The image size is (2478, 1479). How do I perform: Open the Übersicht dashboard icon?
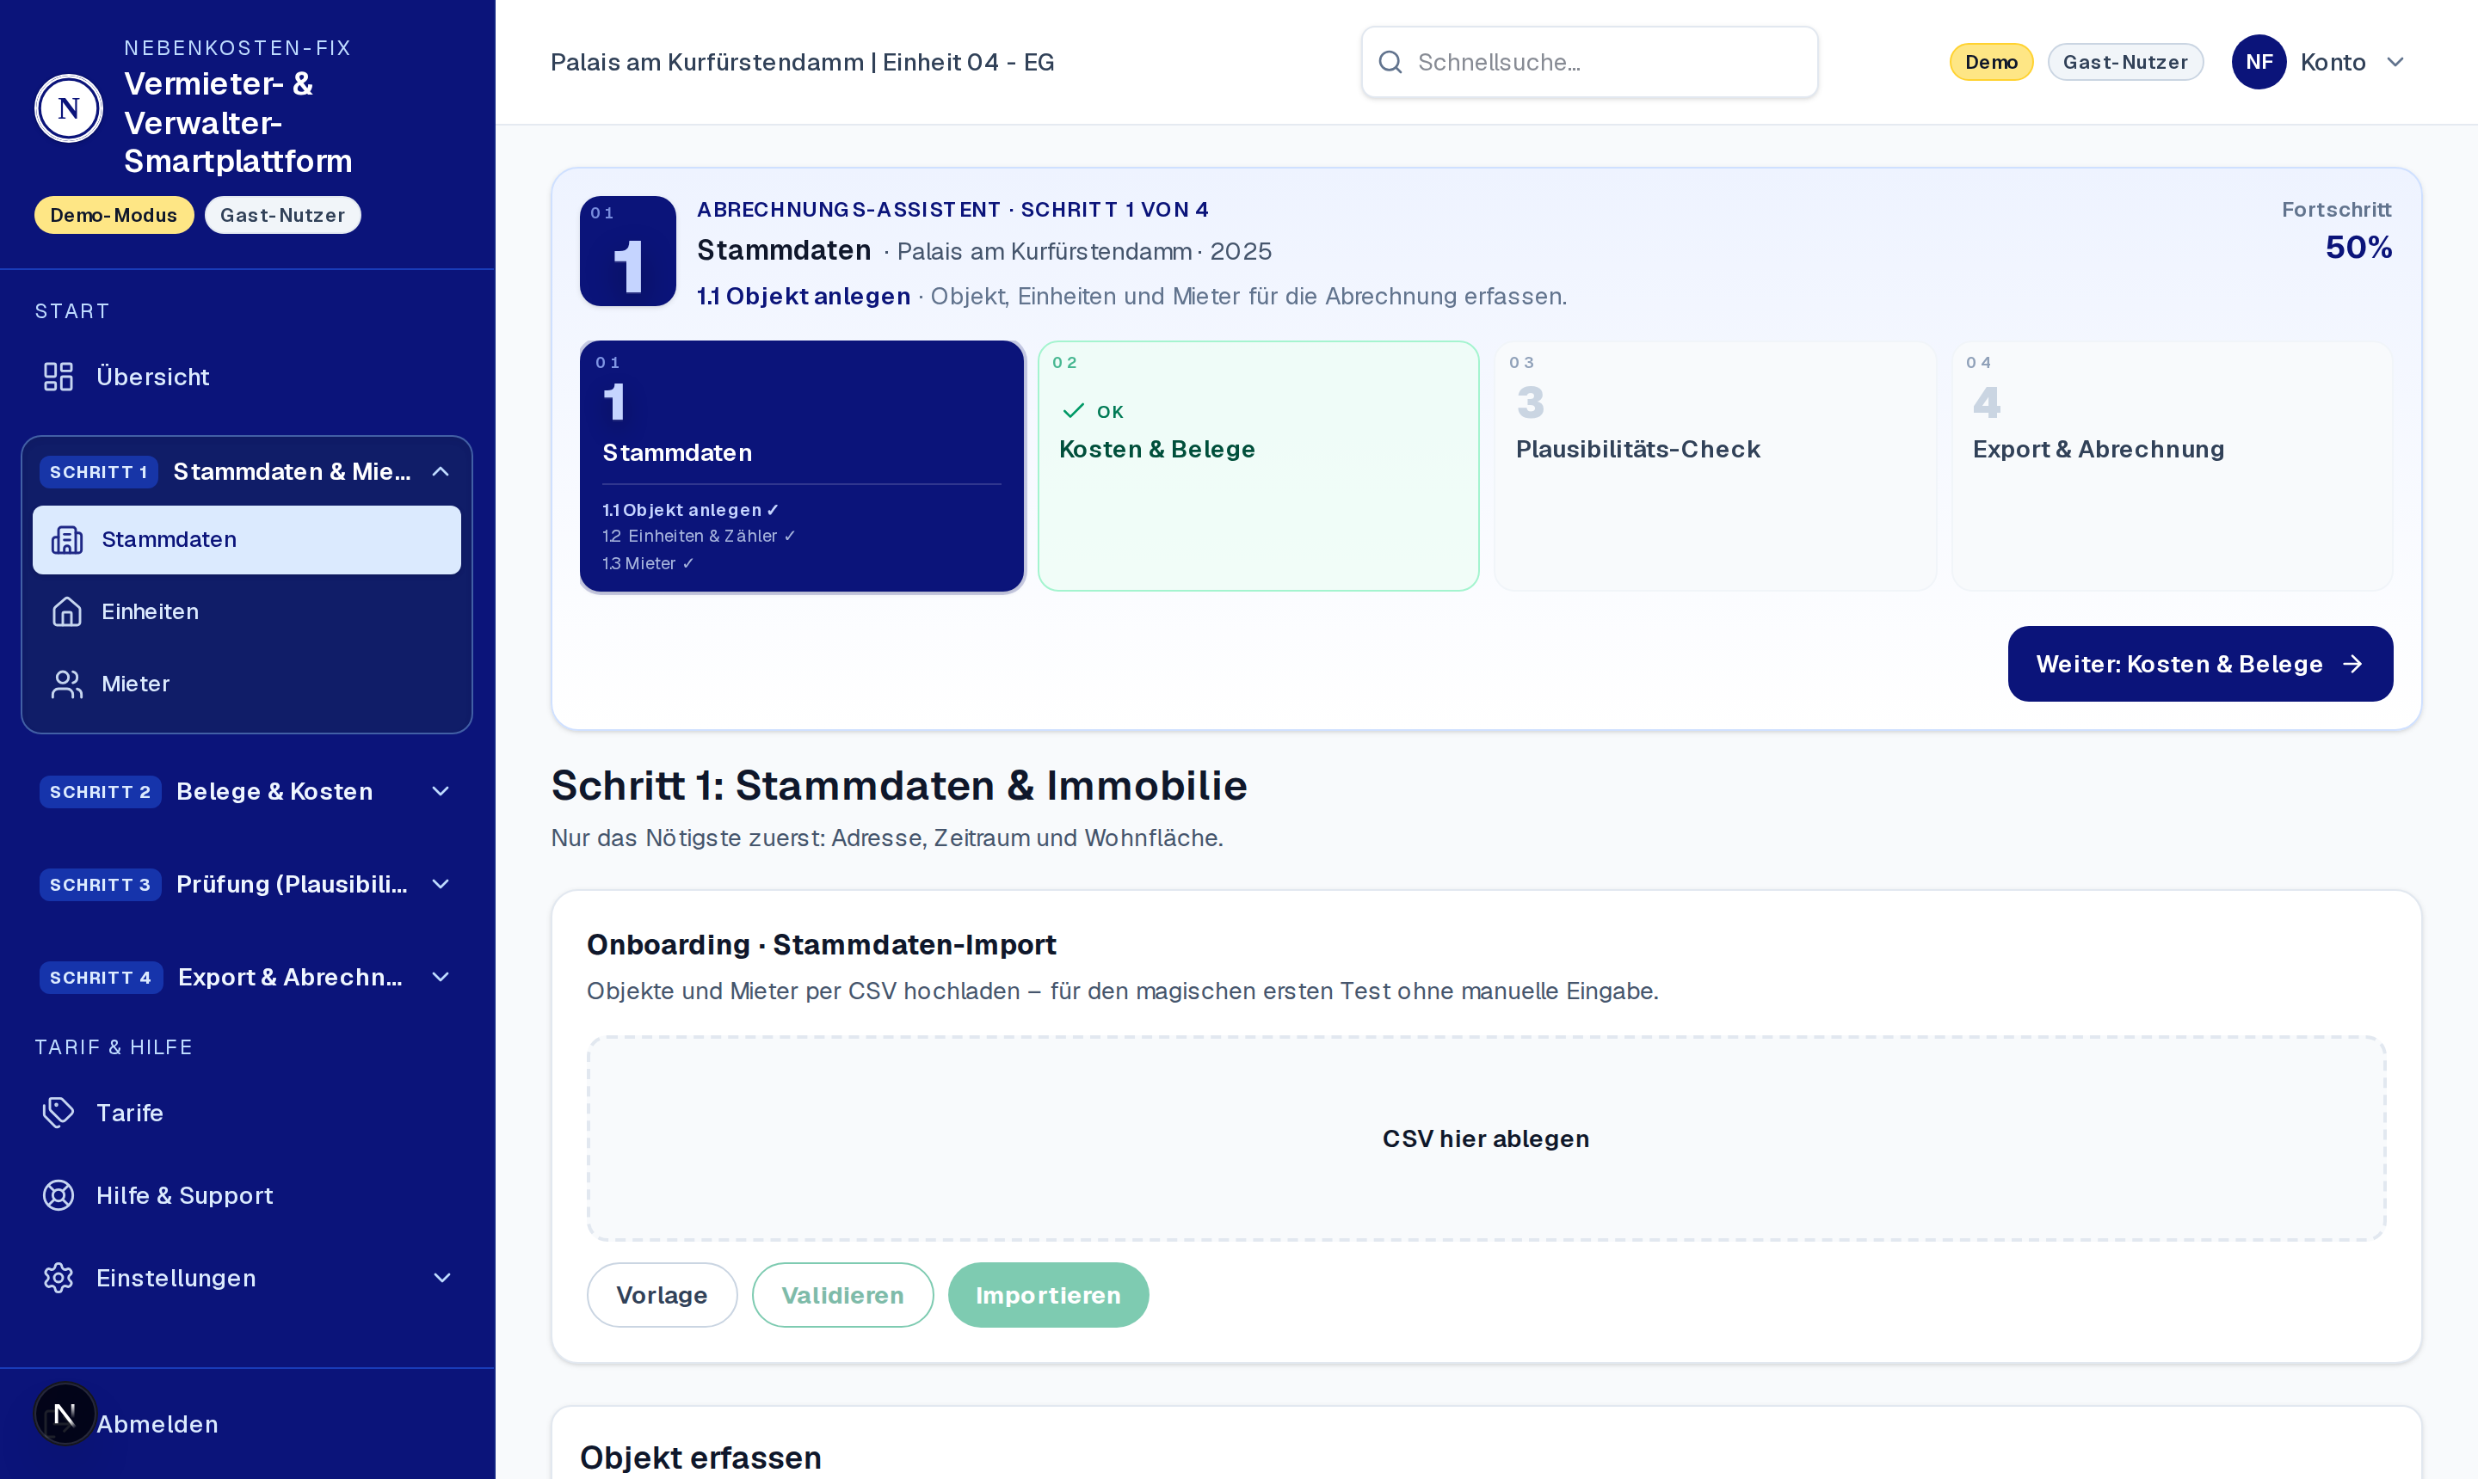(x=59, y=377)
